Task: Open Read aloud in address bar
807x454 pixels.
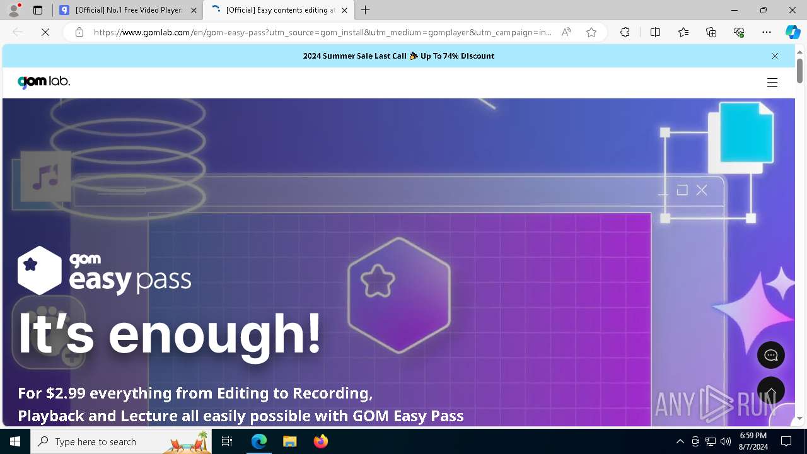Action: point(566,32)
